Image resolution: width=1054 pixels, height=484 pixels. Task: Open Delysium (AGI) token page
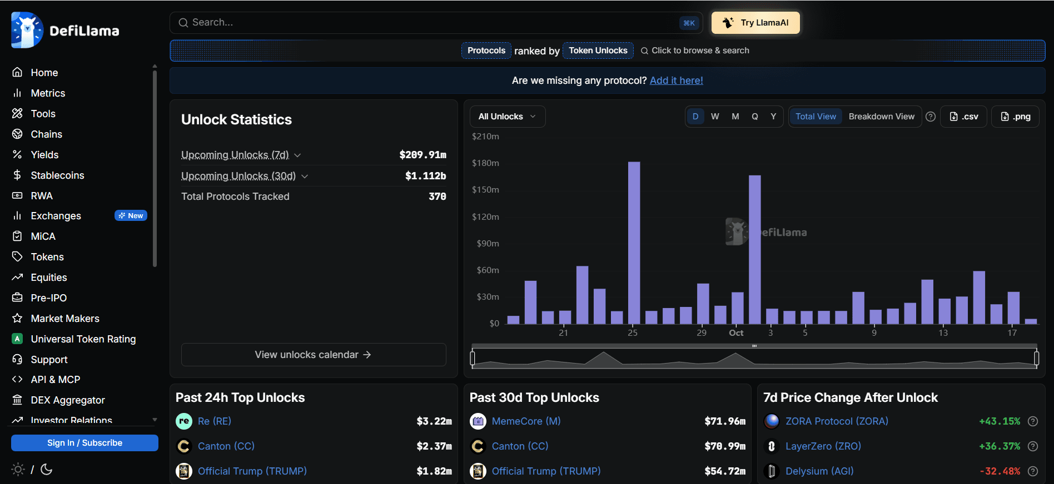tap(819, 471)
